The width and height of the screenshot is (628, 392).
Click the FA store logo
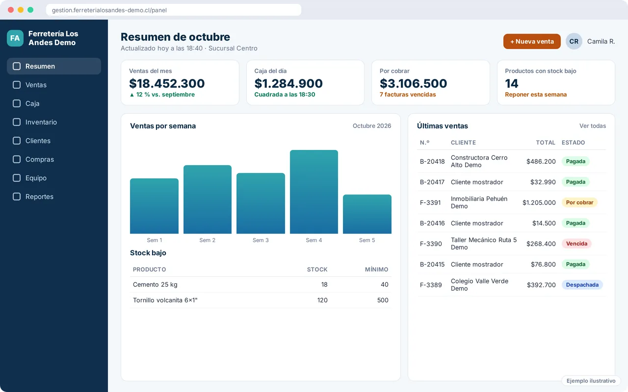click(x=15, y=38)
